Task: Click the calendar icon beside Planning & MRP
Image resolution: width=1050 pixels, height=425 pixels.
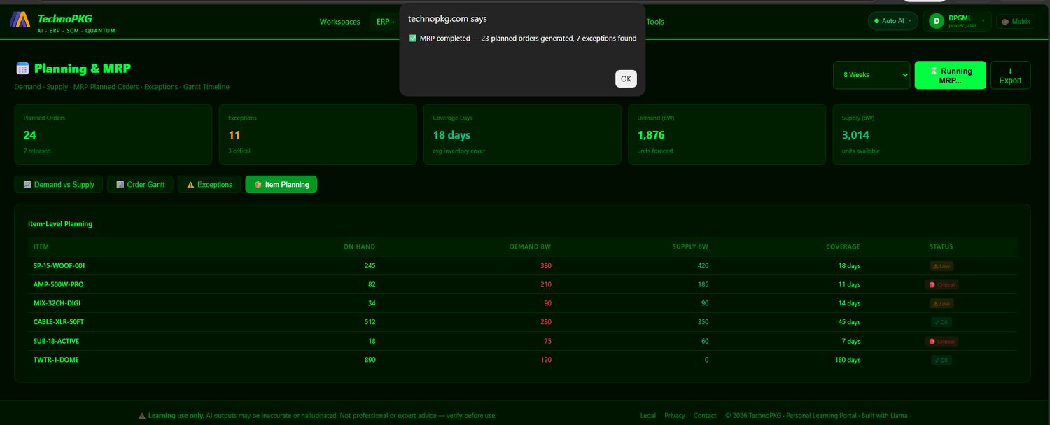Action: (x=22, y=69)
